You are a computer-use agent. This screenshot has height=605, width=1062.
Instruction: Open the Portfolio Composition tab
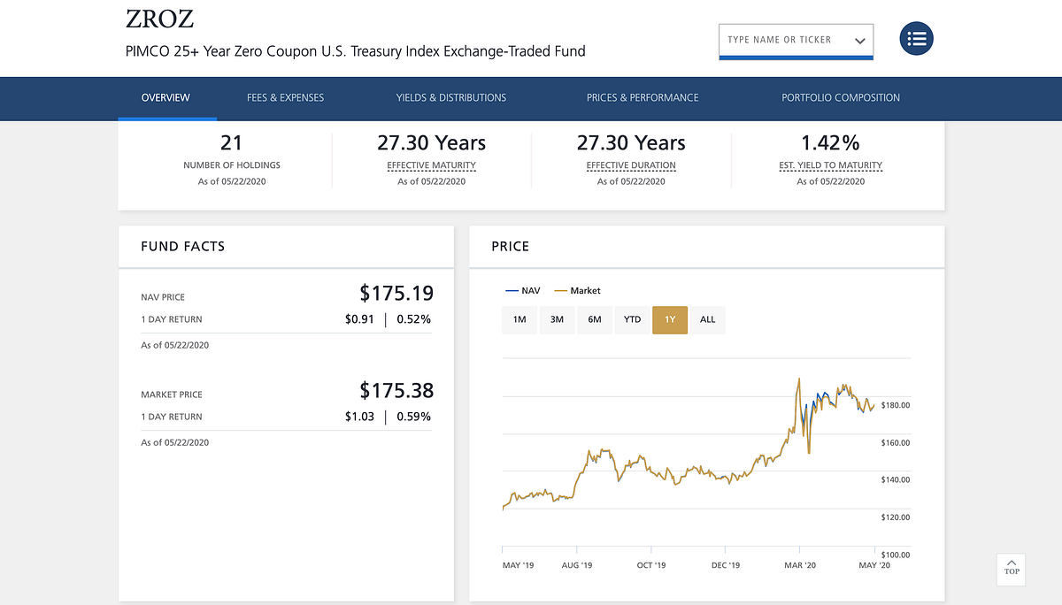click(x=841, y=98)
